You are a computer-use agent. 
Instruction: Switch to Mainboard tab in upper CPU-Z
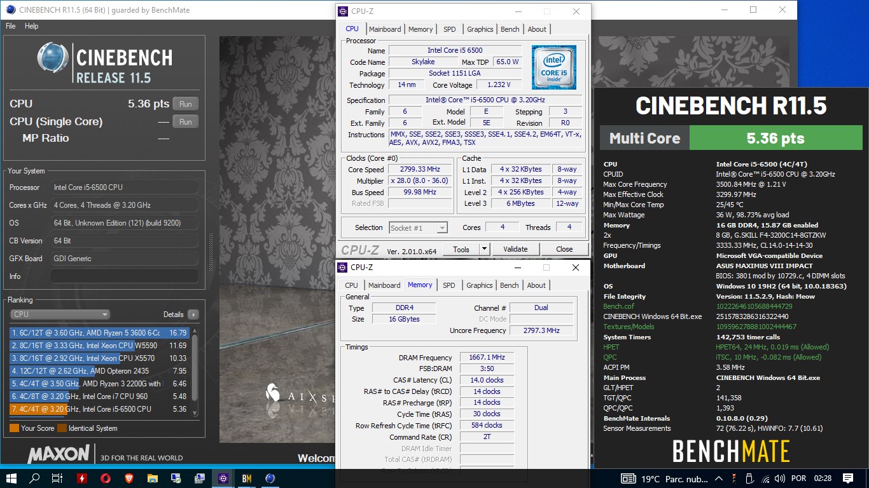coord(385,29)
